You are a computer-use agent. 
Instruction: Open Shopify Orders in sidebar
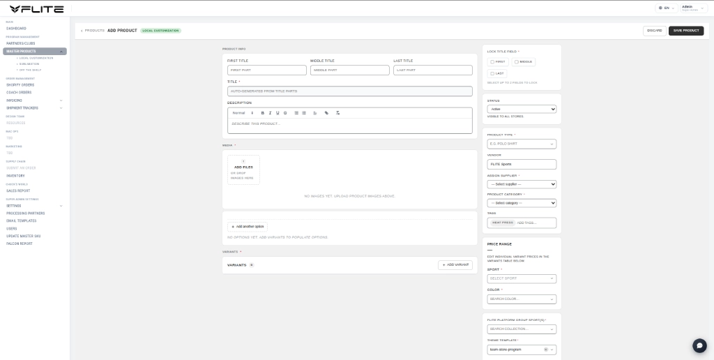click(x=20, y=84)
